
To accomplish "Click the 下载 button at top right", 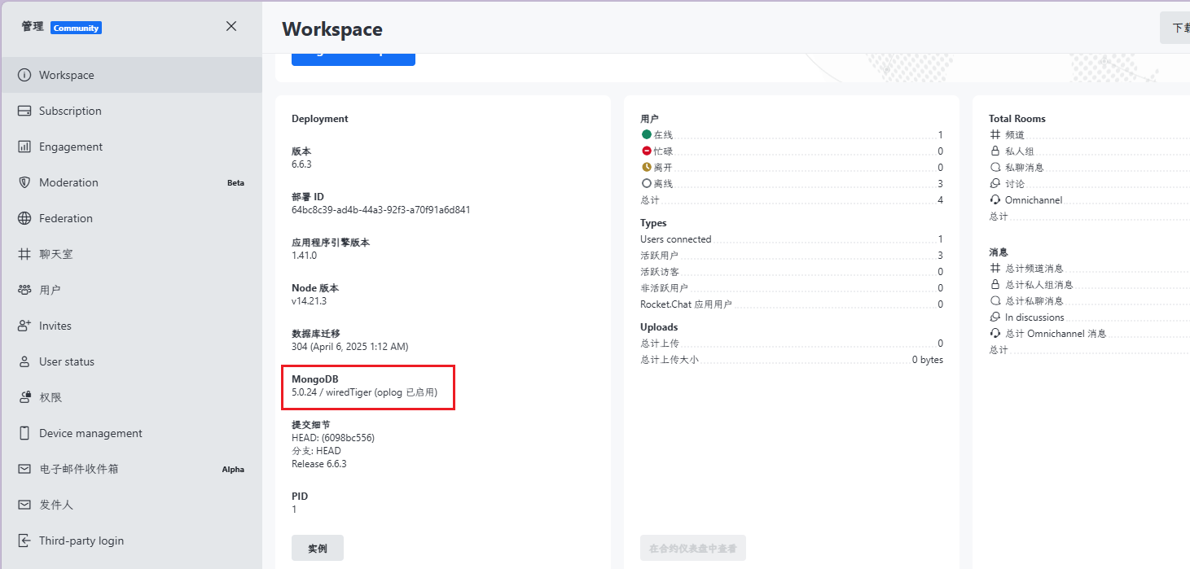I will [x=1175, y=28].
